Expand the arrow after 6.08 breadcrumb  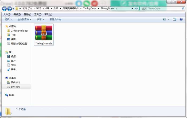tap(60, 9)
